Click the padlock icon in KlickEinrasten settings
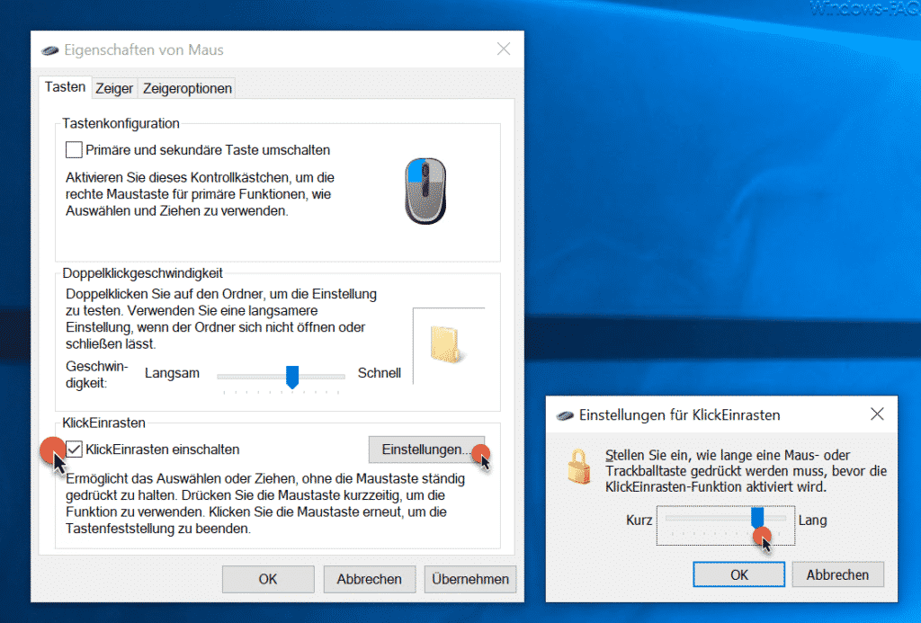The image size is (921, 623). click(x=578, y=467)
